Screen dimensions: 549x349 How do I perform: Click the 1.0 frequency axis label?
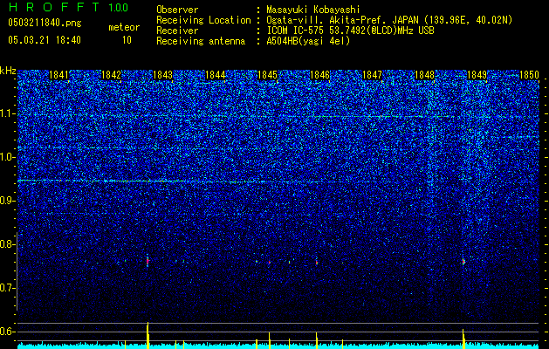[x=8, y=157]
